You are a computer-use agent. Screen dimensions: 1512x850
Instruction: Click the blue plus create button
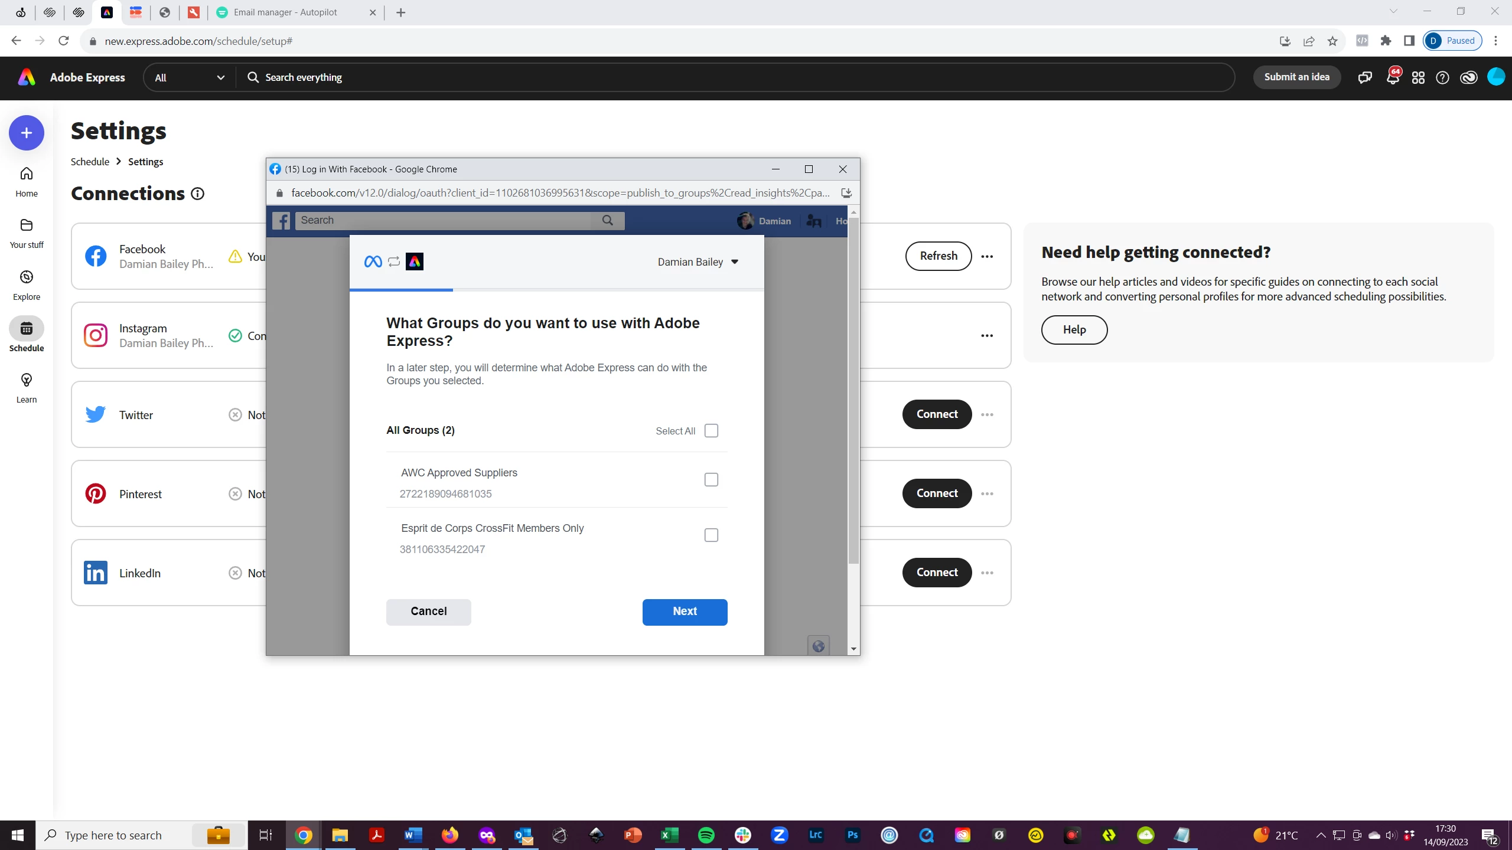[27, 133]
